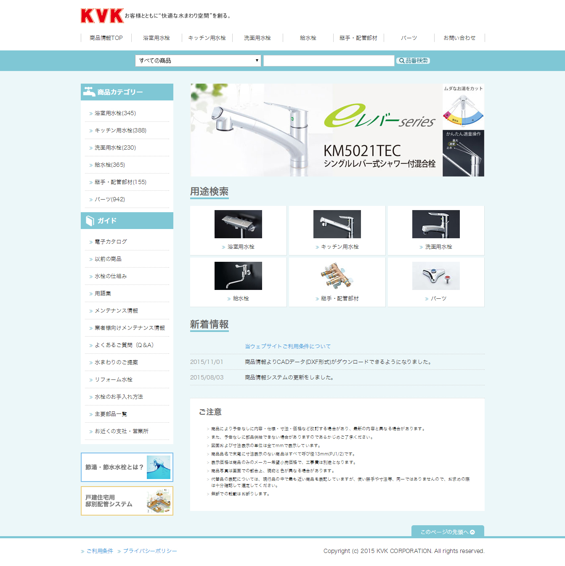
Task: Click the 品番検索 search button
Action: click(413, 61)
